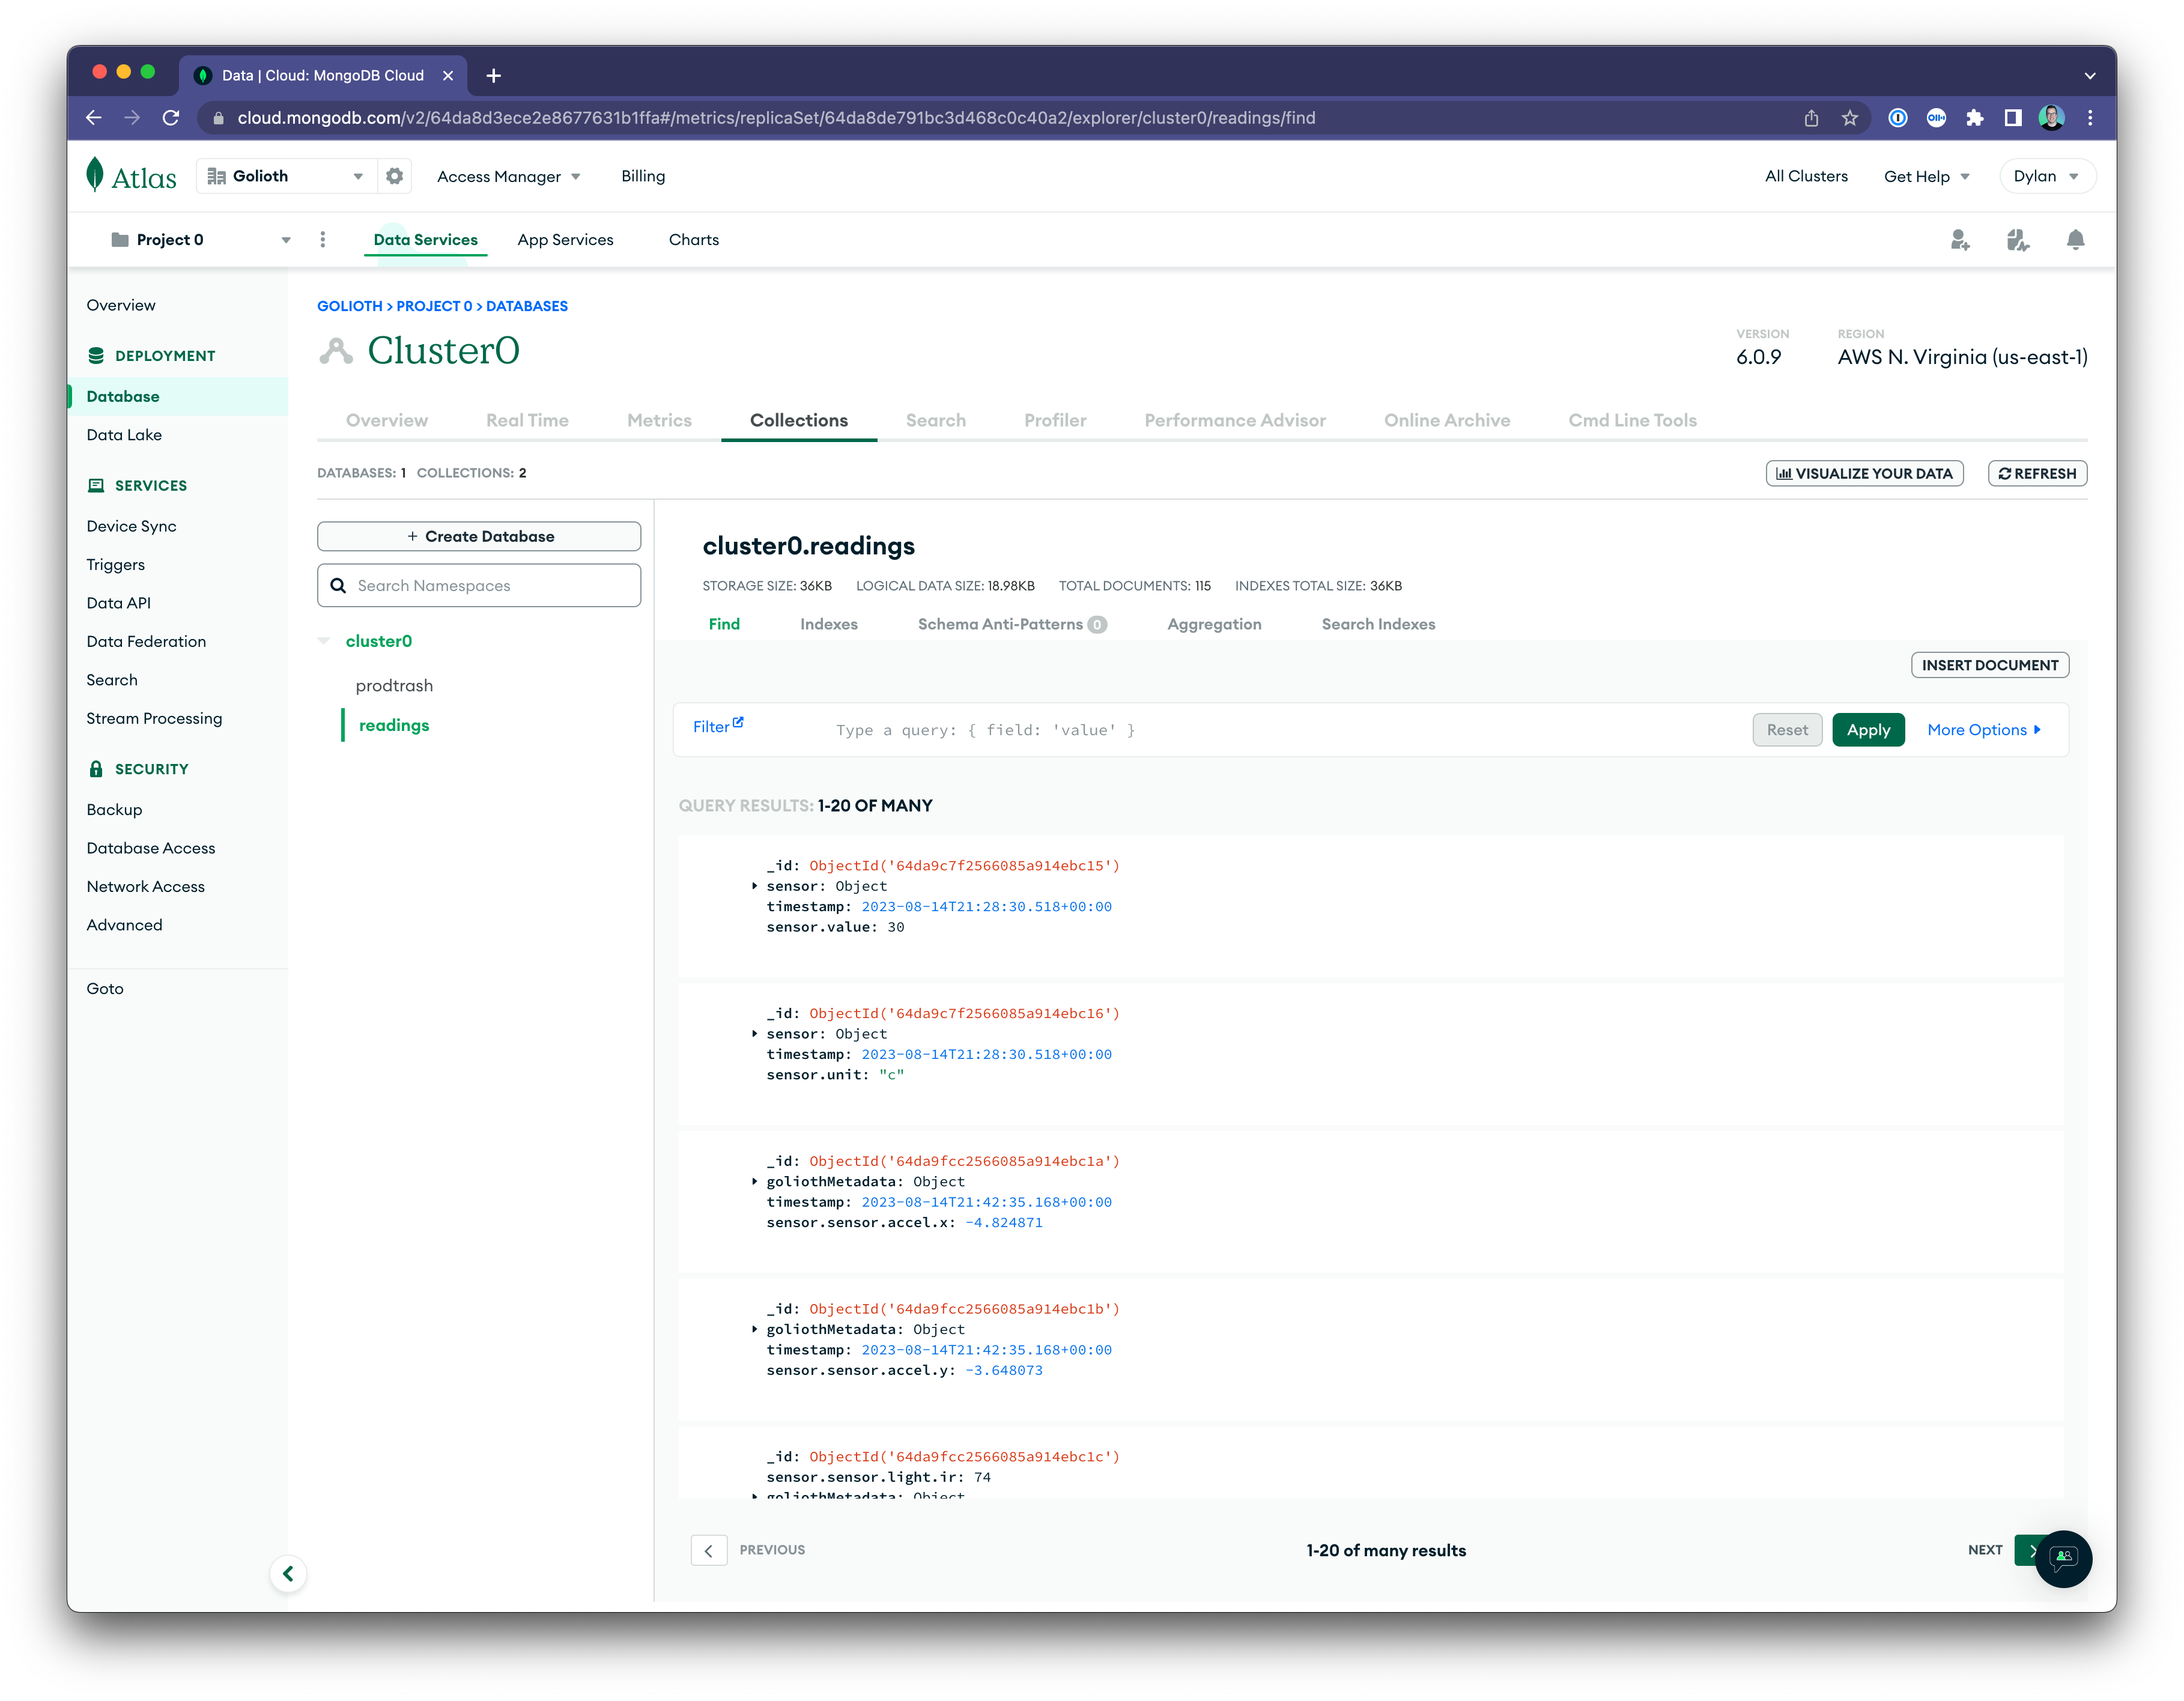The image size is (2184, 1701).
Task: Open Chrome three-dot menu
Action: (2090, 118)
